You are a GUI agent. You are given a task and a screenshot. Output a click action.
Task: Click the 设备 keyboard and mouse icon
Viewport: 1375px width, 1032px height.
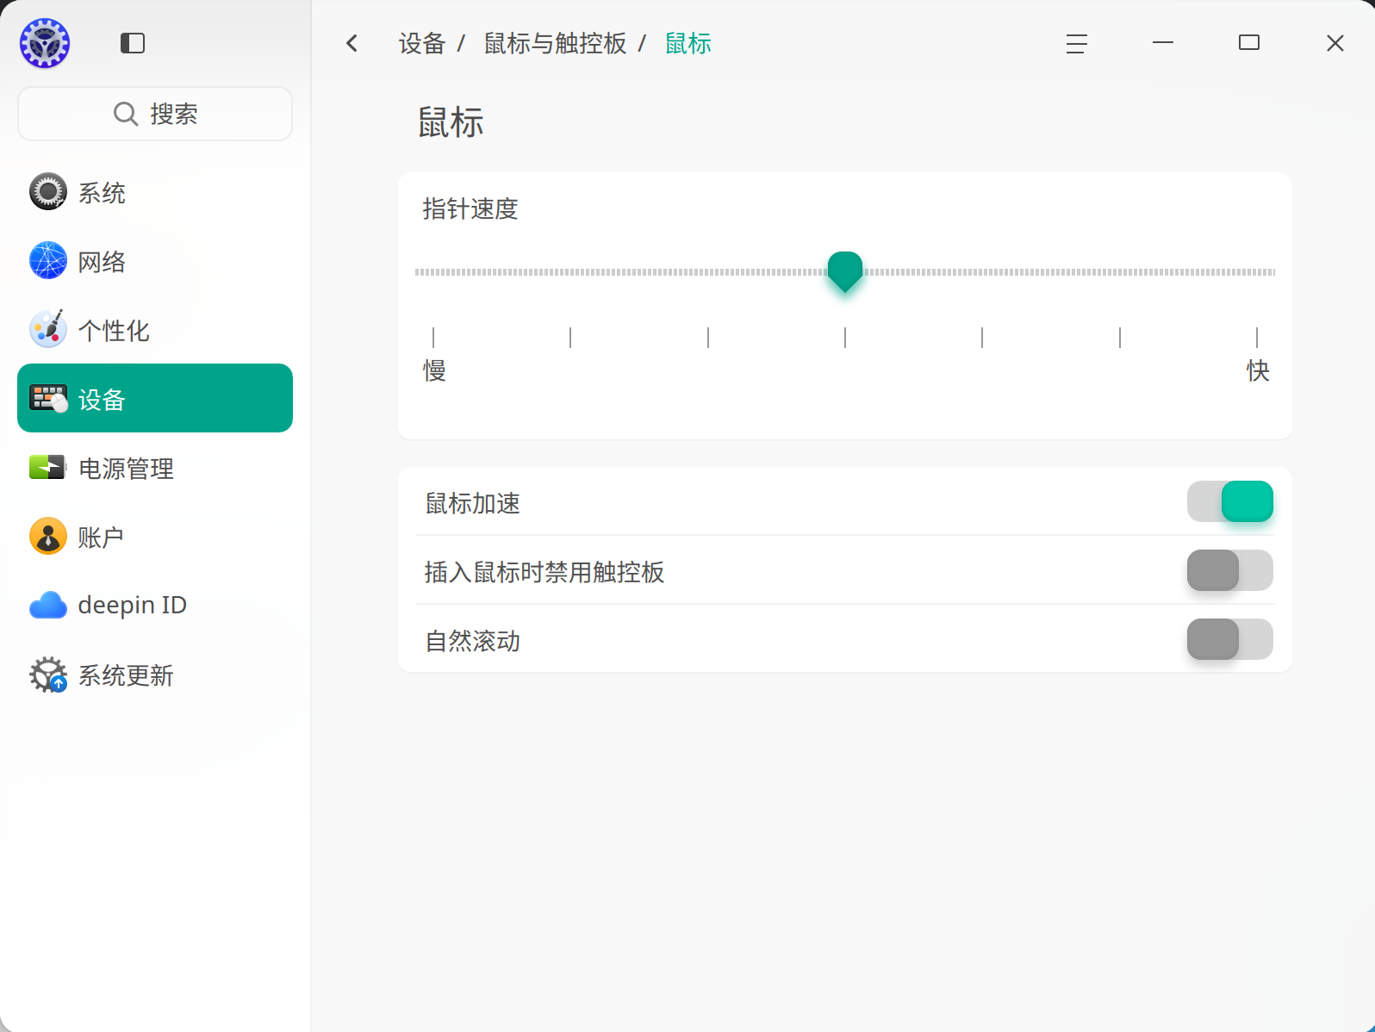coord(48,398)
